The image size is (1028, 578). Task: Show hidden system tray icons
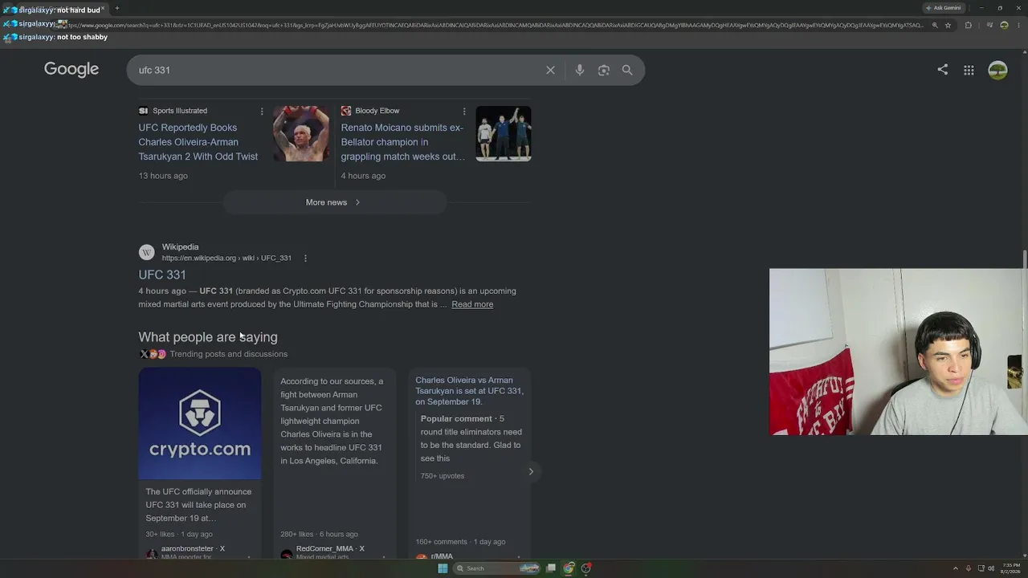coord(955,568)
